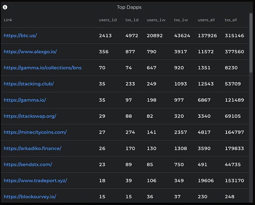
Task: Click the Link column header
Action: click(8, 20)
